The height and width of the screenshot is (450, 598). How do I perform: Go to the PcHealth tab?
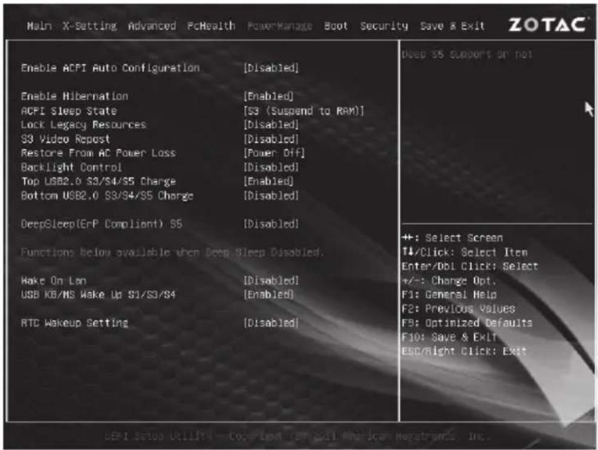point(211,26)
